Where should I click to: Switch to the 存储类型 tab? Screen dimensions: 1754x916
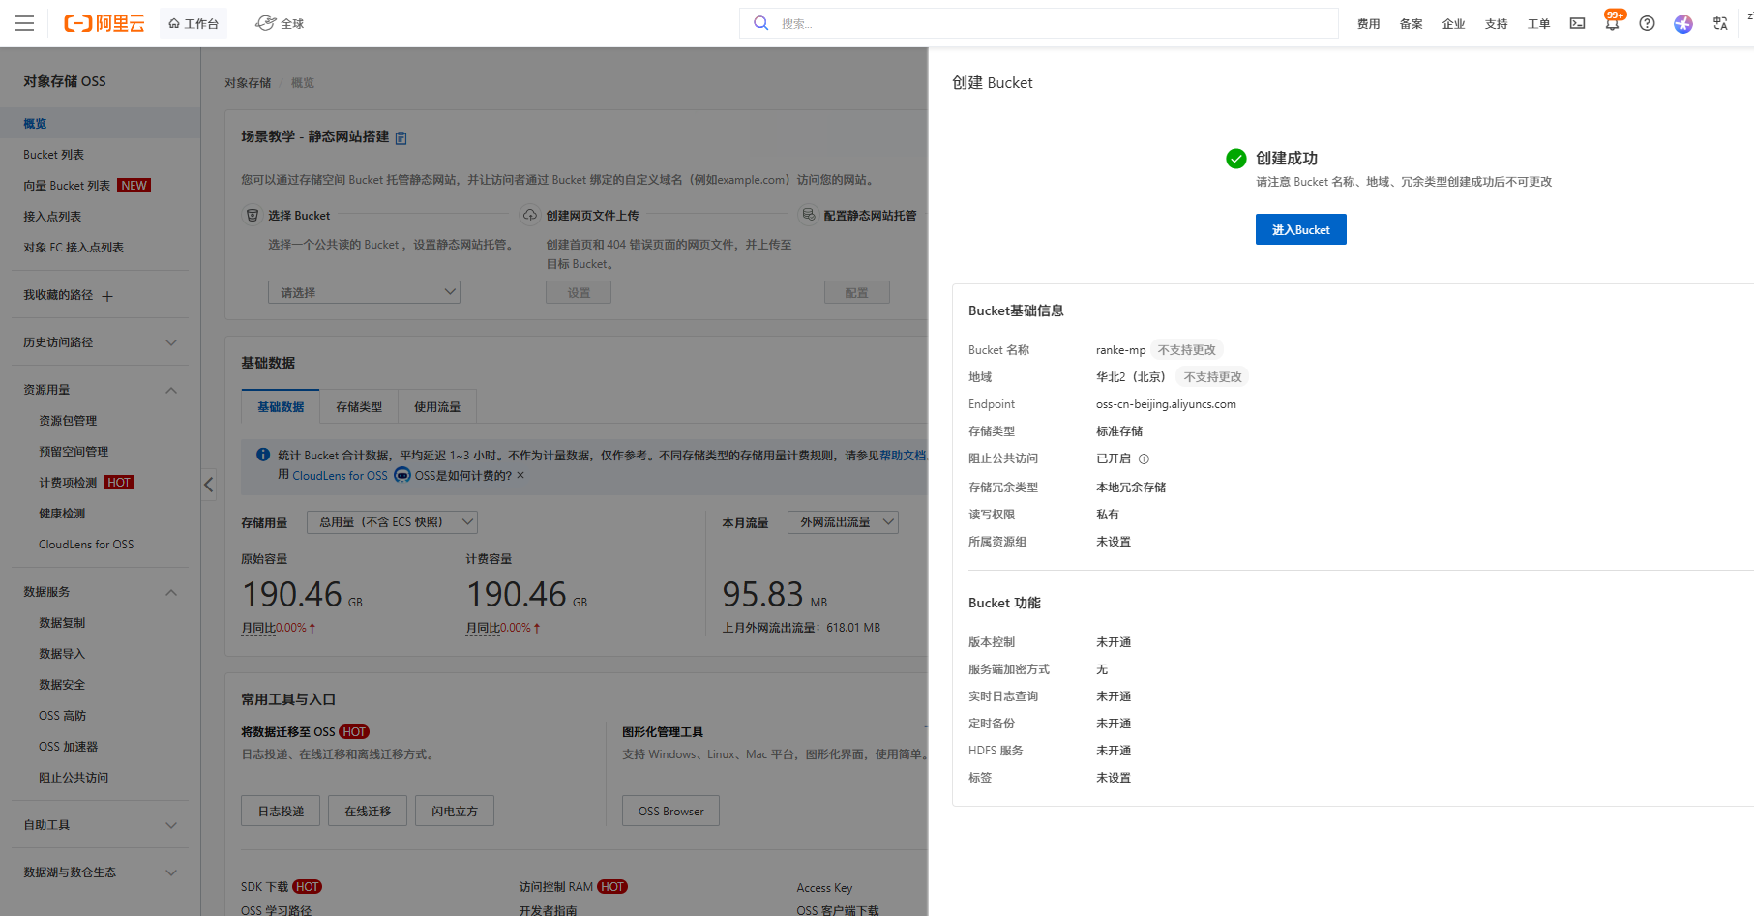click(x=359, y=407)
